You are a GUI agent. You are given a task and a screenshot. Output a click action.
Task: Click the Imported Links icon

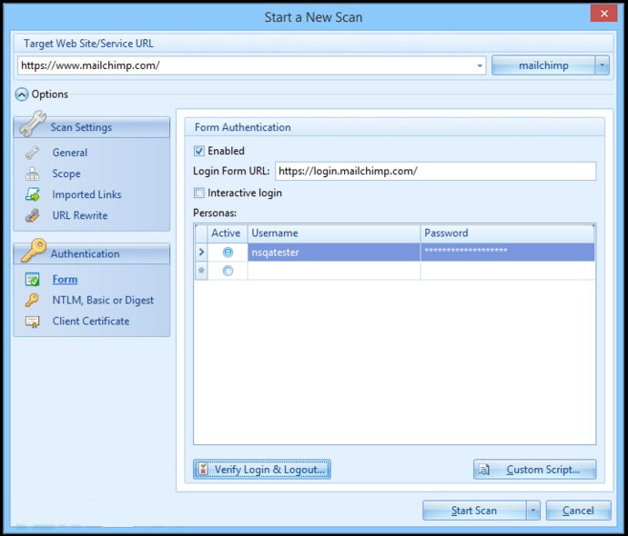click(32, 194)
